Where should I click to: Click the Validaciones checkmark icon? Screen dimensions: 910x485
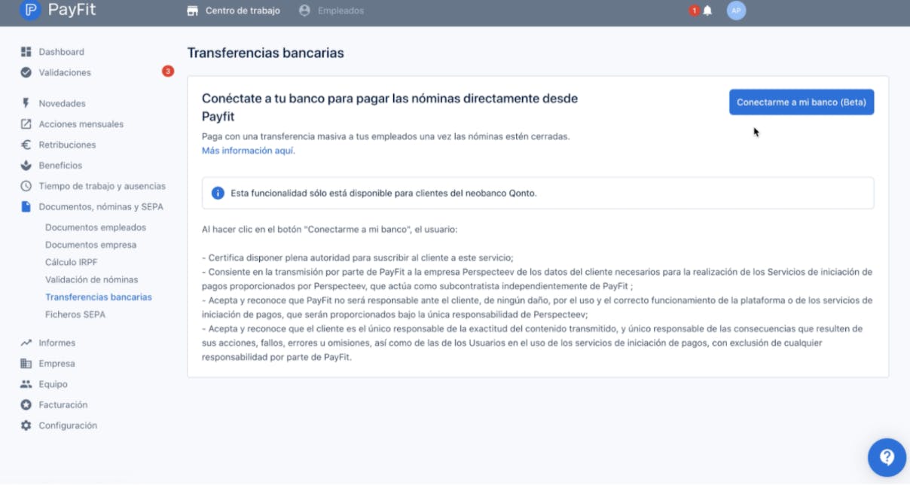[x=26, y=72]
